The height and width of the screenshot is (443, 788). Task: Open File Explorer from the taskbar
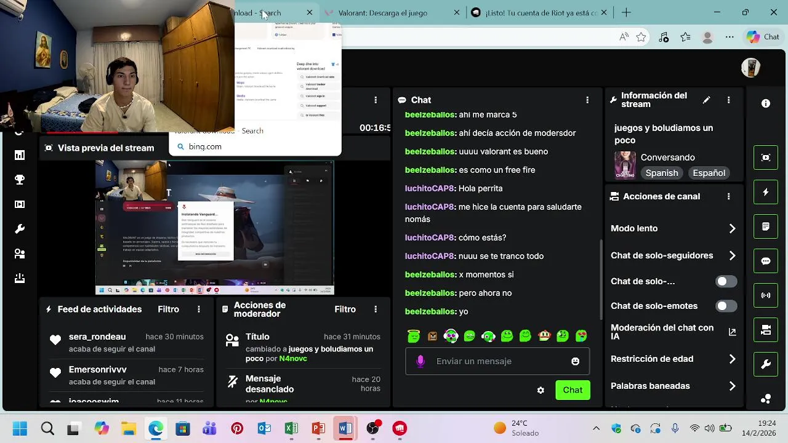pos(129,428)
